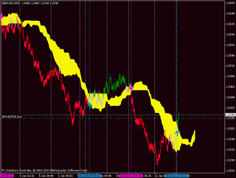236x178 pixels.
Task: Click the 5 Jan 02:16 time label
Action: coord(27,176)
